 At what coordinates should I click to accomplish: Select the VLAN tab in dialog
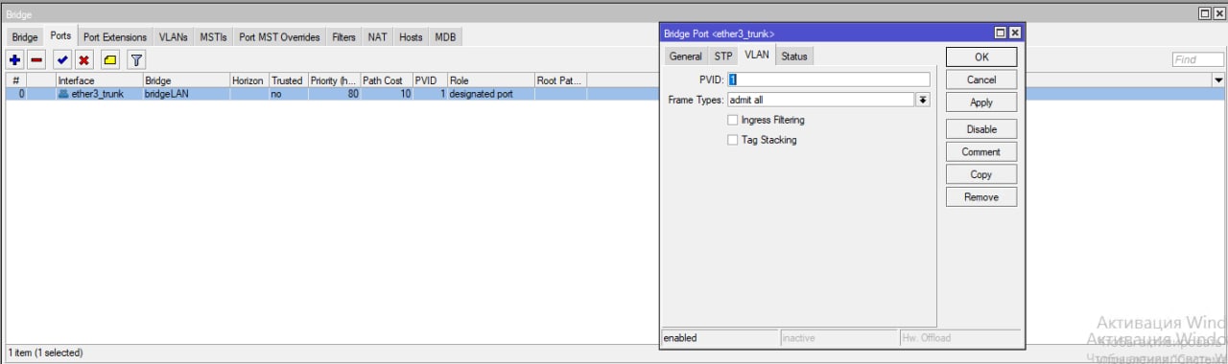757,56
